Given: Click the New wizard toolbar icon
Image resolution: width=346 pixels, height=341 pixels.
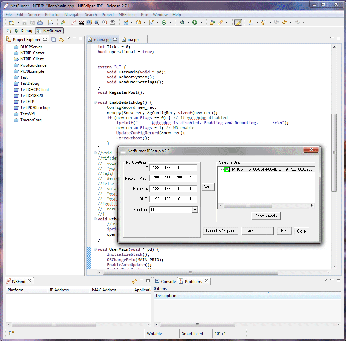Looking at the screenshot, I should (12, 22).
